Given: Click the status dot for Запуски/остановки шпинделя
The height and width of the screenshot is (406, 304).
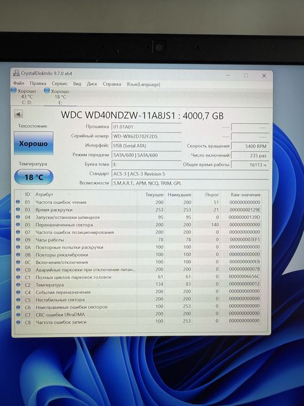Looking at the screenshot, I should coord(18,217).
